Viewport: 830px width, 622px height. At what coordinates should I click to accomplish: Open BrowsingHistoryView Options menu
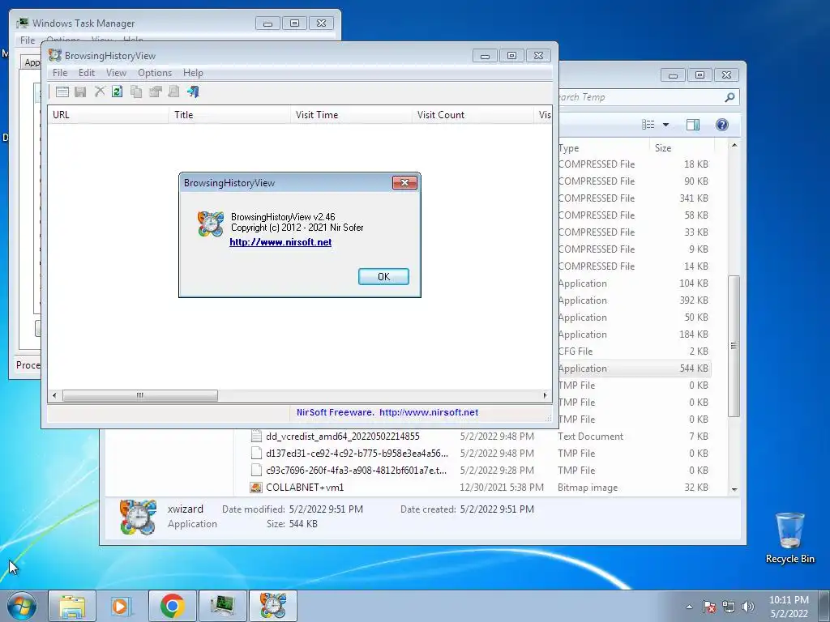click(x=155, y=72)
